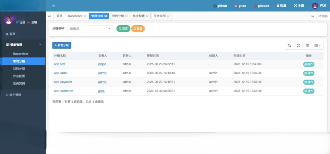The width and height of the screenshot is (330, 154).
Task: Click the green 搜索 search button
Action: [123, 29]
